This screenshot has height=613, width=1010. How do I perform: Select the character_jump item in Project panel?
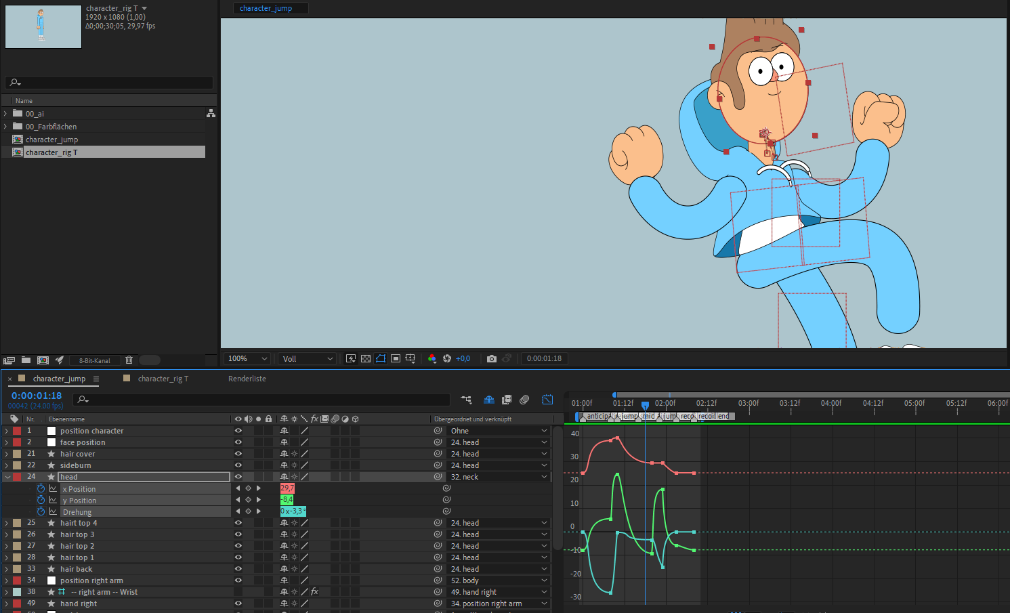coord(51,140)
